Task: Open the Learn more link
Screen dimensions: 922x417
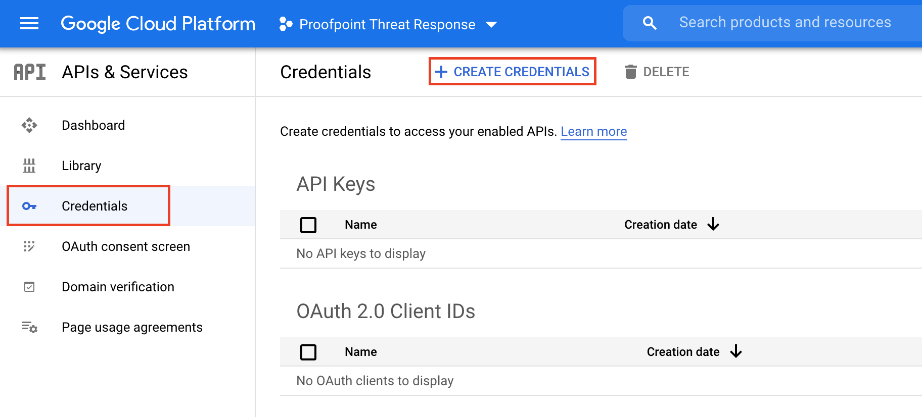Action: tap(593, 131)
